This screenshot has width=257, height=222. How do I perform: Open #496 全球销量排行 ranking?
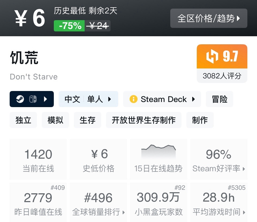(98, 202)
